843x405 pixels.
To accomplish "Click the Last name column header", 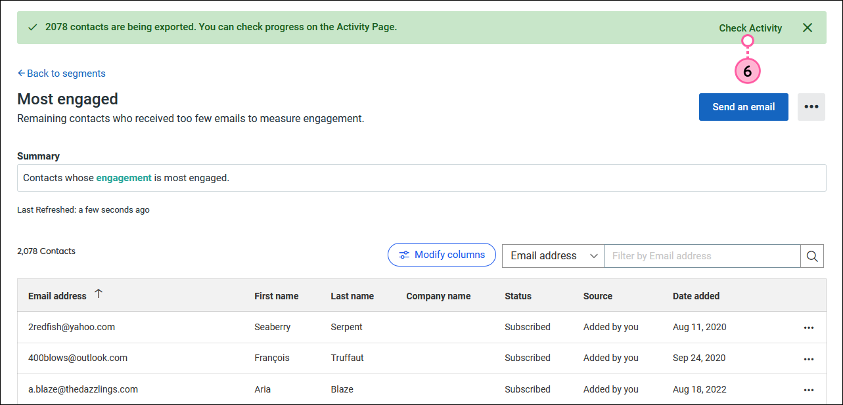I will click(x=352, y=296).
